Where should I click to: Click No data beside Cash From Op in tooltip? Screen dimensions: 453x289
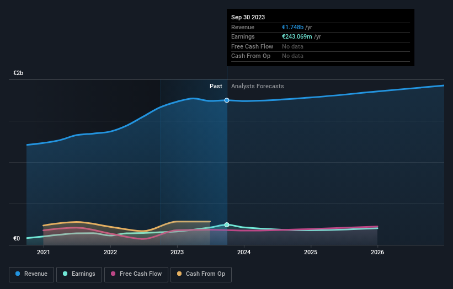tap(292, 56)
